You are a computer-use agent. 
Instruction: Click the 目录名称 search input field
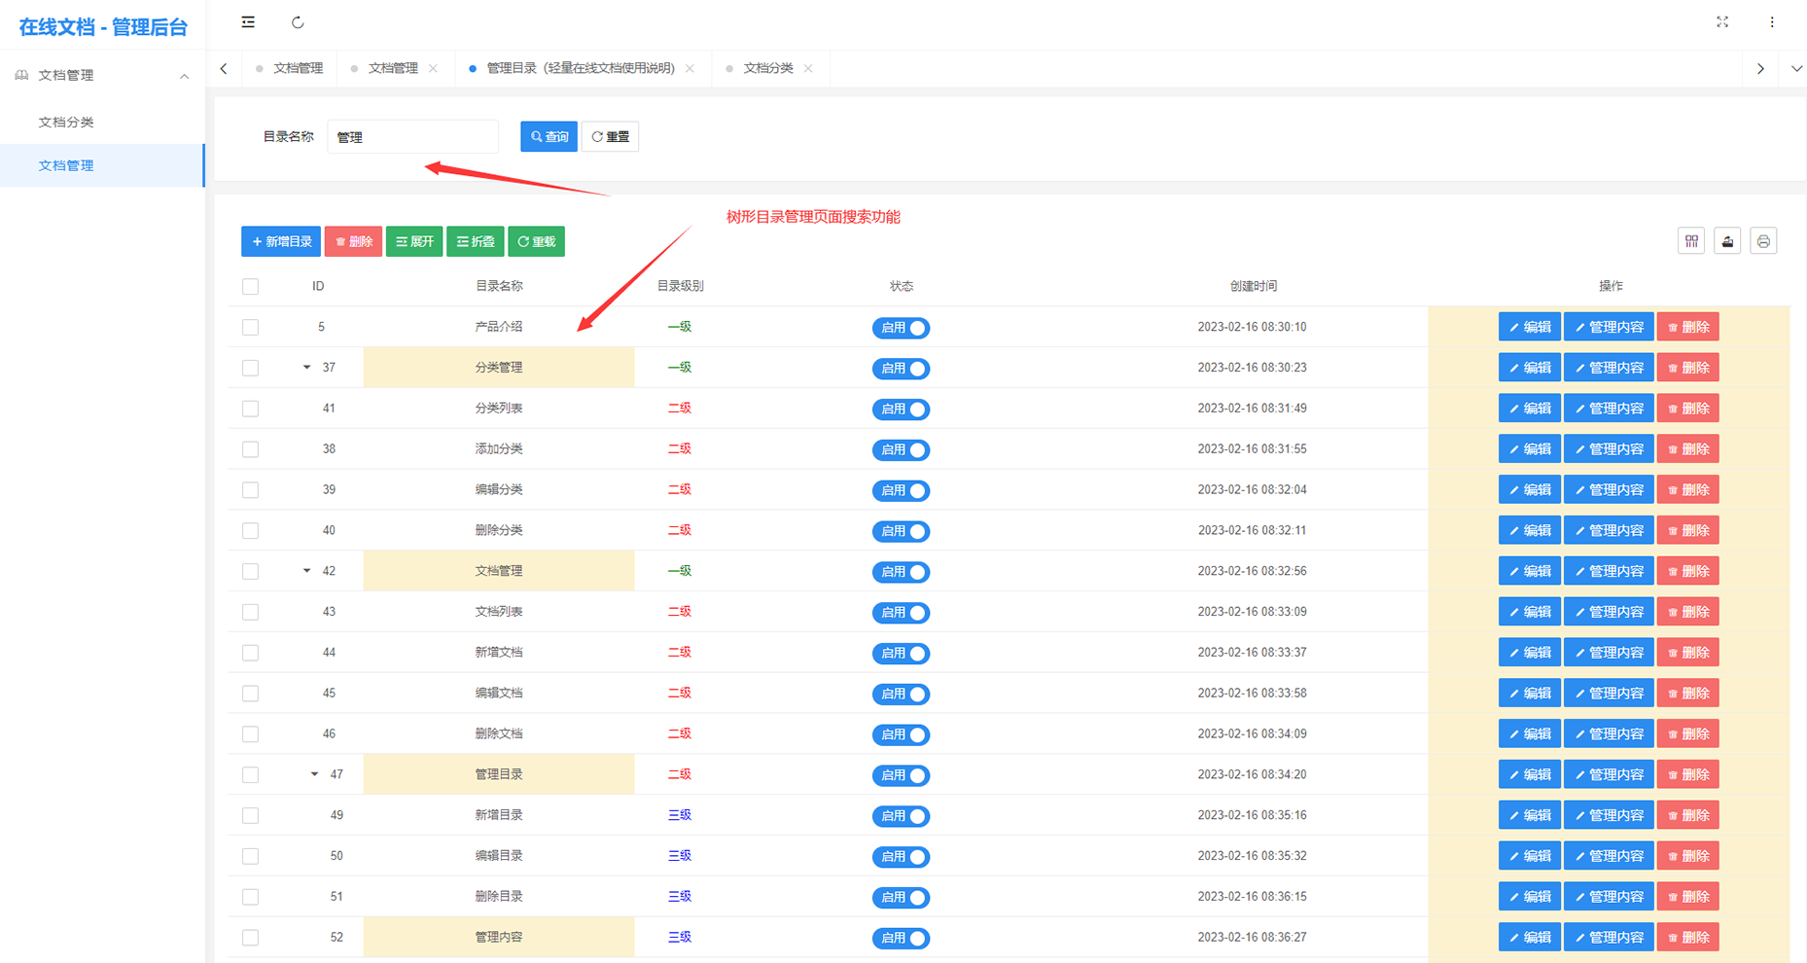412,137
